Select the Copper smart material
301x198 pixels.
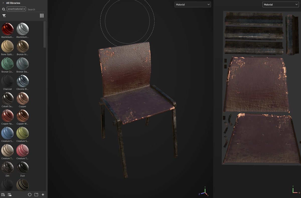coord(22,98)
